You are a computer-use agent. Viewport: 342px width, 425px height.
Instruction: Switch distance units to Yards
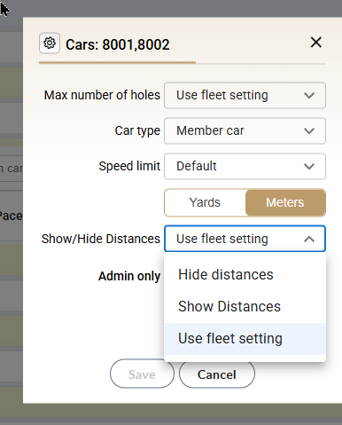tap(205, 202)
